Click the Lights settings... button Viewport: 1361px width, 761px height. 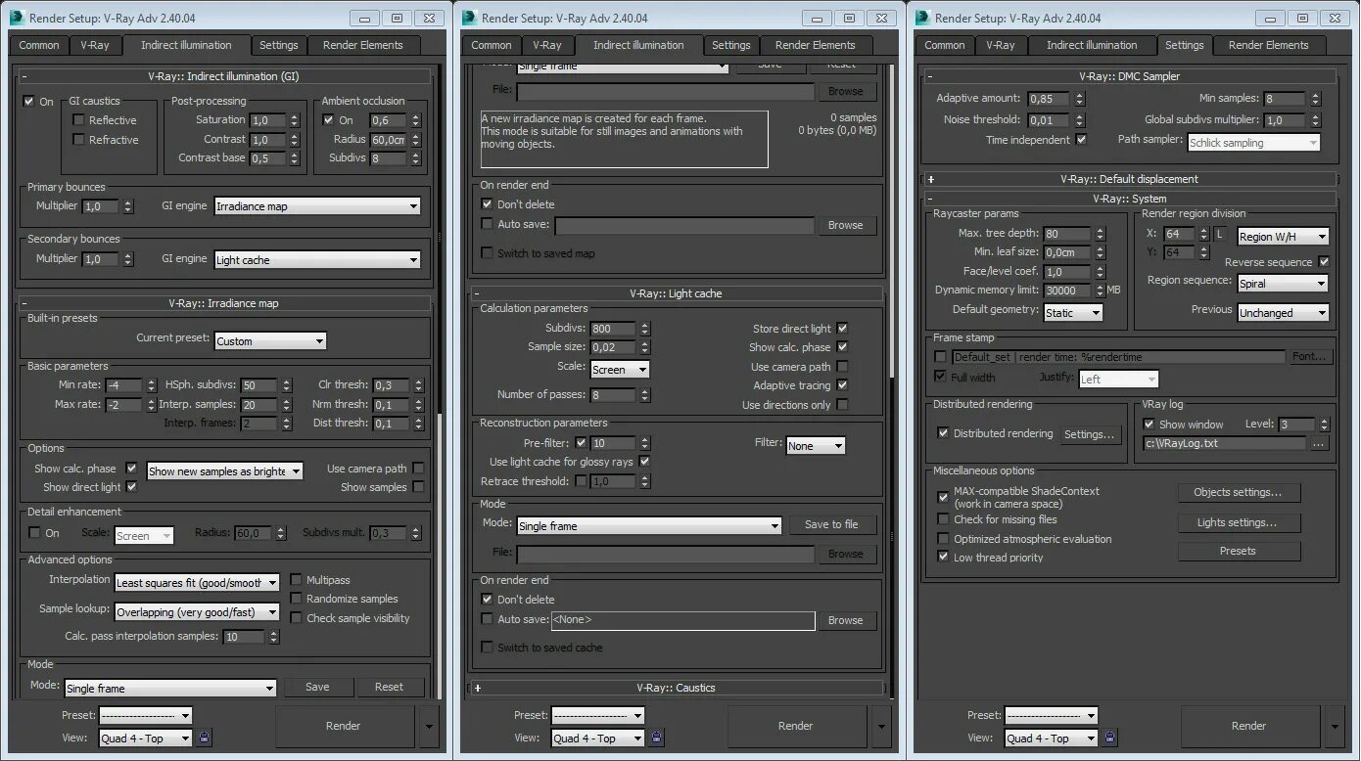pyautogui.click(x=1238, y=522)
